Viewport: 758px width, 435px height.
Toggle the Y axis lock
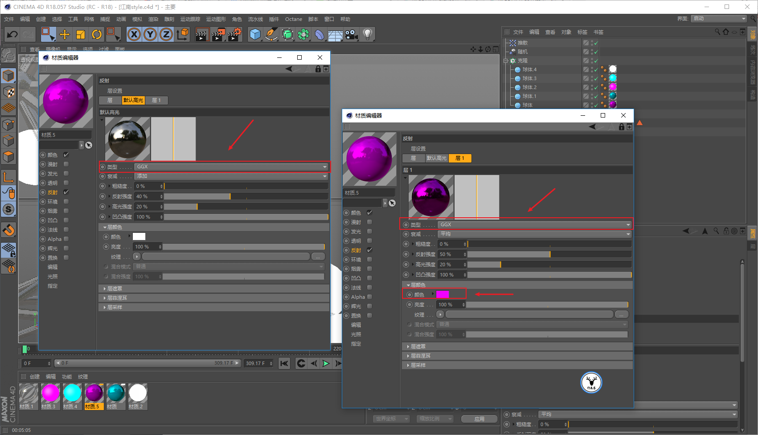coord(150,34)
